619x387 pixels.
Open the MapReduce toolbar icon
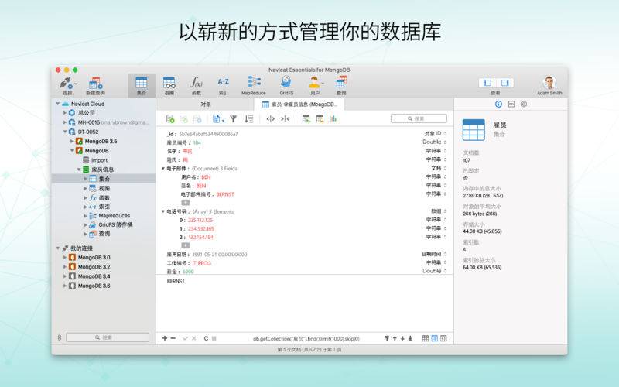click(x=254, y=86)
